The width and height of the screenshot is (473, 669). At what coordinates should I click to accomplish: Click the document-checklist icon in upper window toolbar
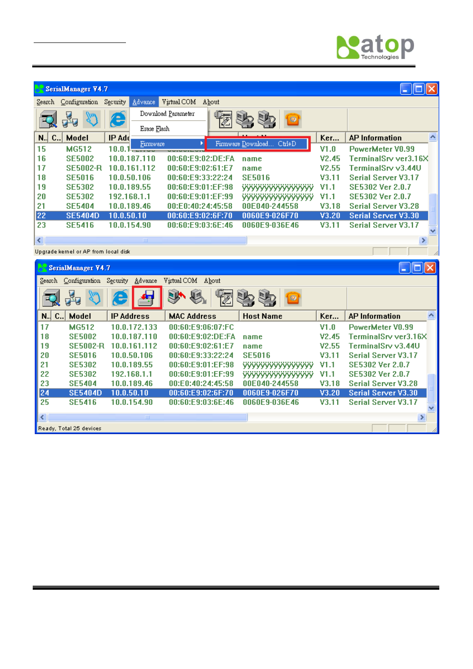point(223,119)
